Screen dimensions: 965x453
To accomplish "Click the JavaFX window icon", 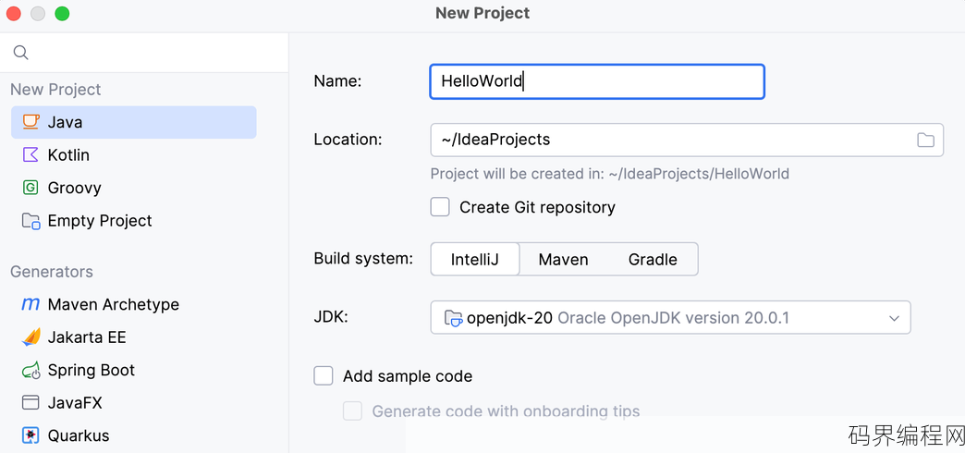I will (31, 403).
